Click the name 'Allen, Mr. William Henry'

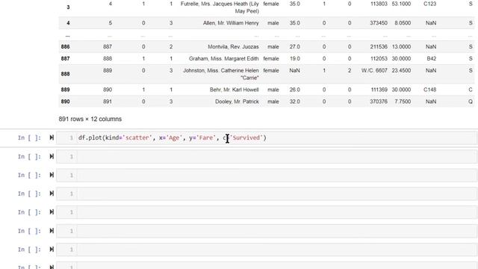231,23
